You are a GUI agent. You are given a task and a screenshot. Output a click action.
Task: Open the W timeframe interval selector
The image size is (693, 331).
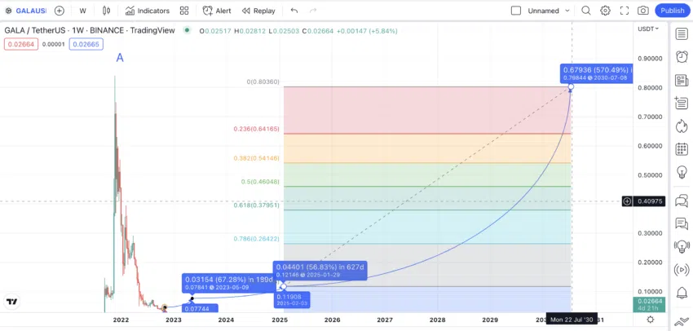[x=82, y=11]
